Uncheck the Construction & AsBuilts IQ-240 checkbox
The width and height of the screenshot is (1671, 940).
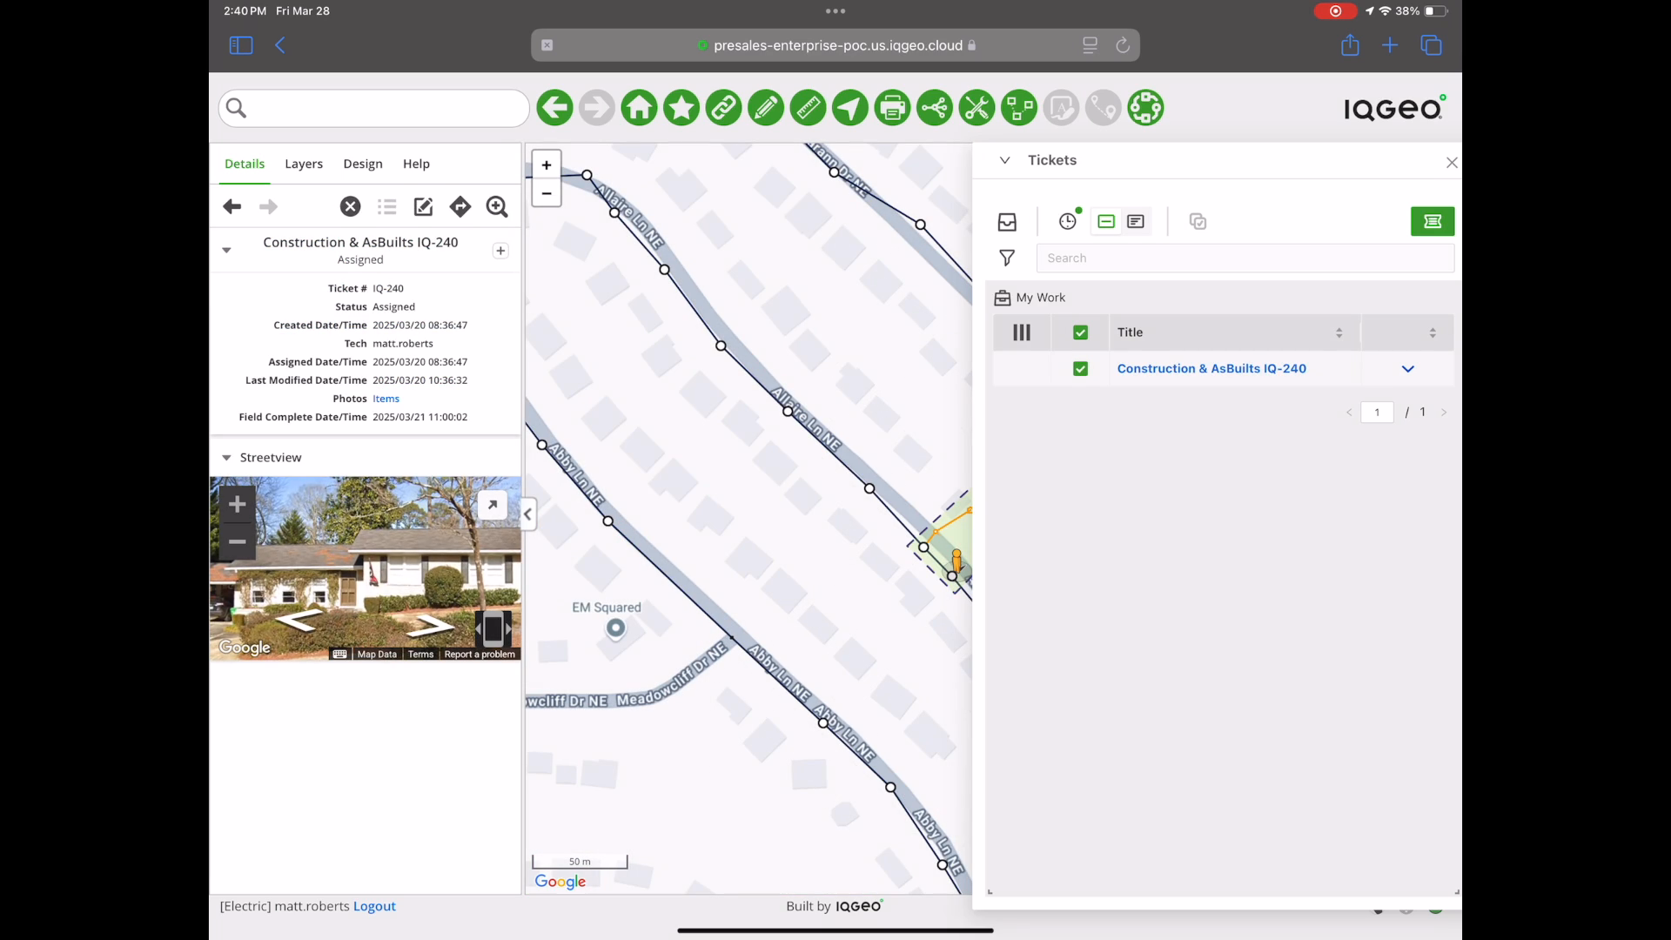tap(1080, 369)
